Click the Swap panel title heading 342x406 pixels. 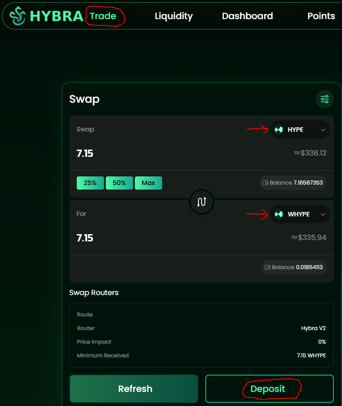pos(84,99)
